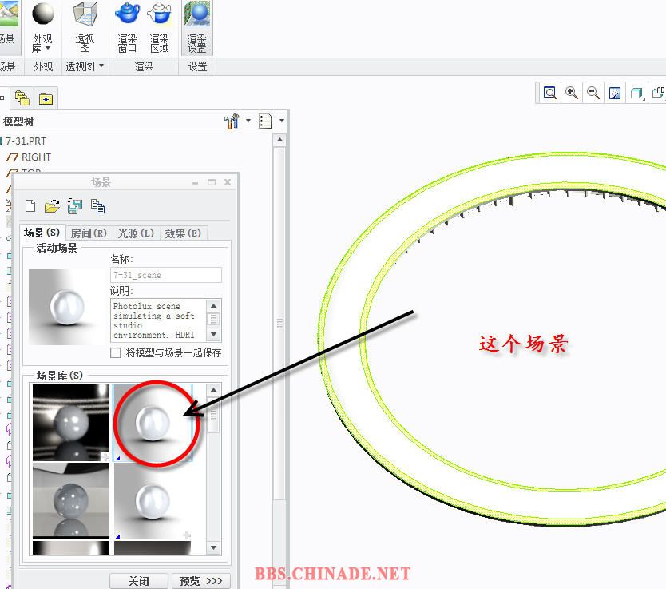Click the display style cube icon
The image size is (666, 589).
[636, 93]
